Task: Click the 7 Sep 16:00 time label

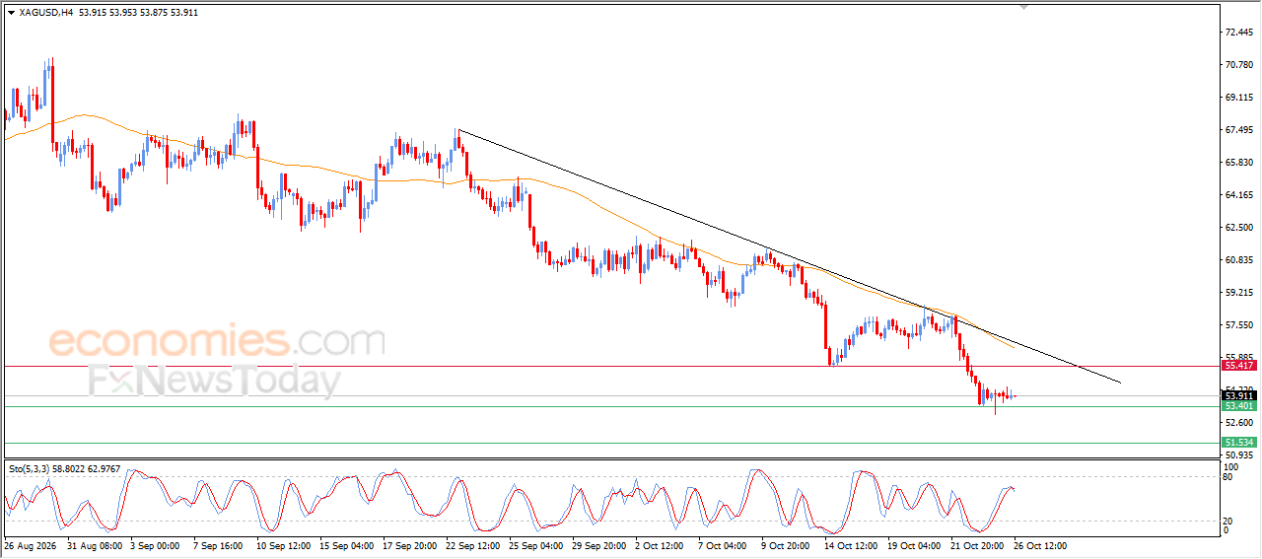Action: click(x=218, y=545)
